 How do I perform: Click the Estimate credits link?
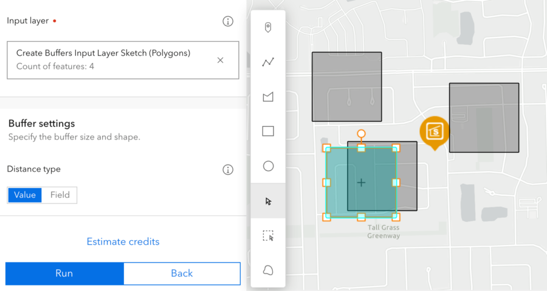123,242
